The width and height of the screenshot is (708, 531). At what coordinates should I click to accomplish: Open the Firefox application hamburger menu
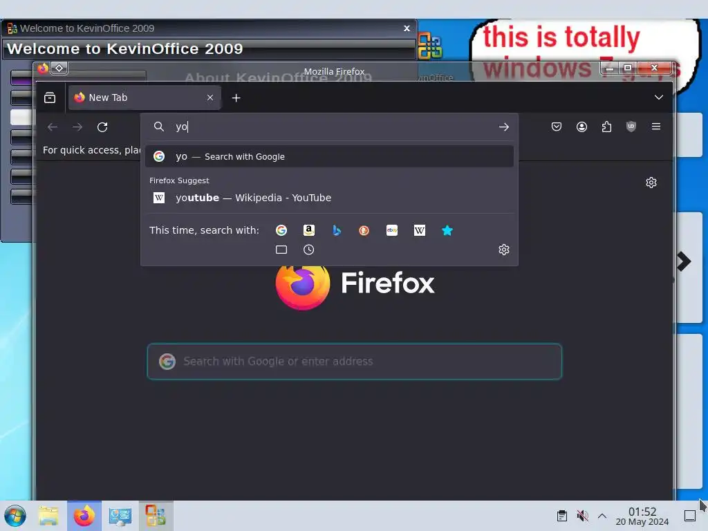click(x=656, y=127)
